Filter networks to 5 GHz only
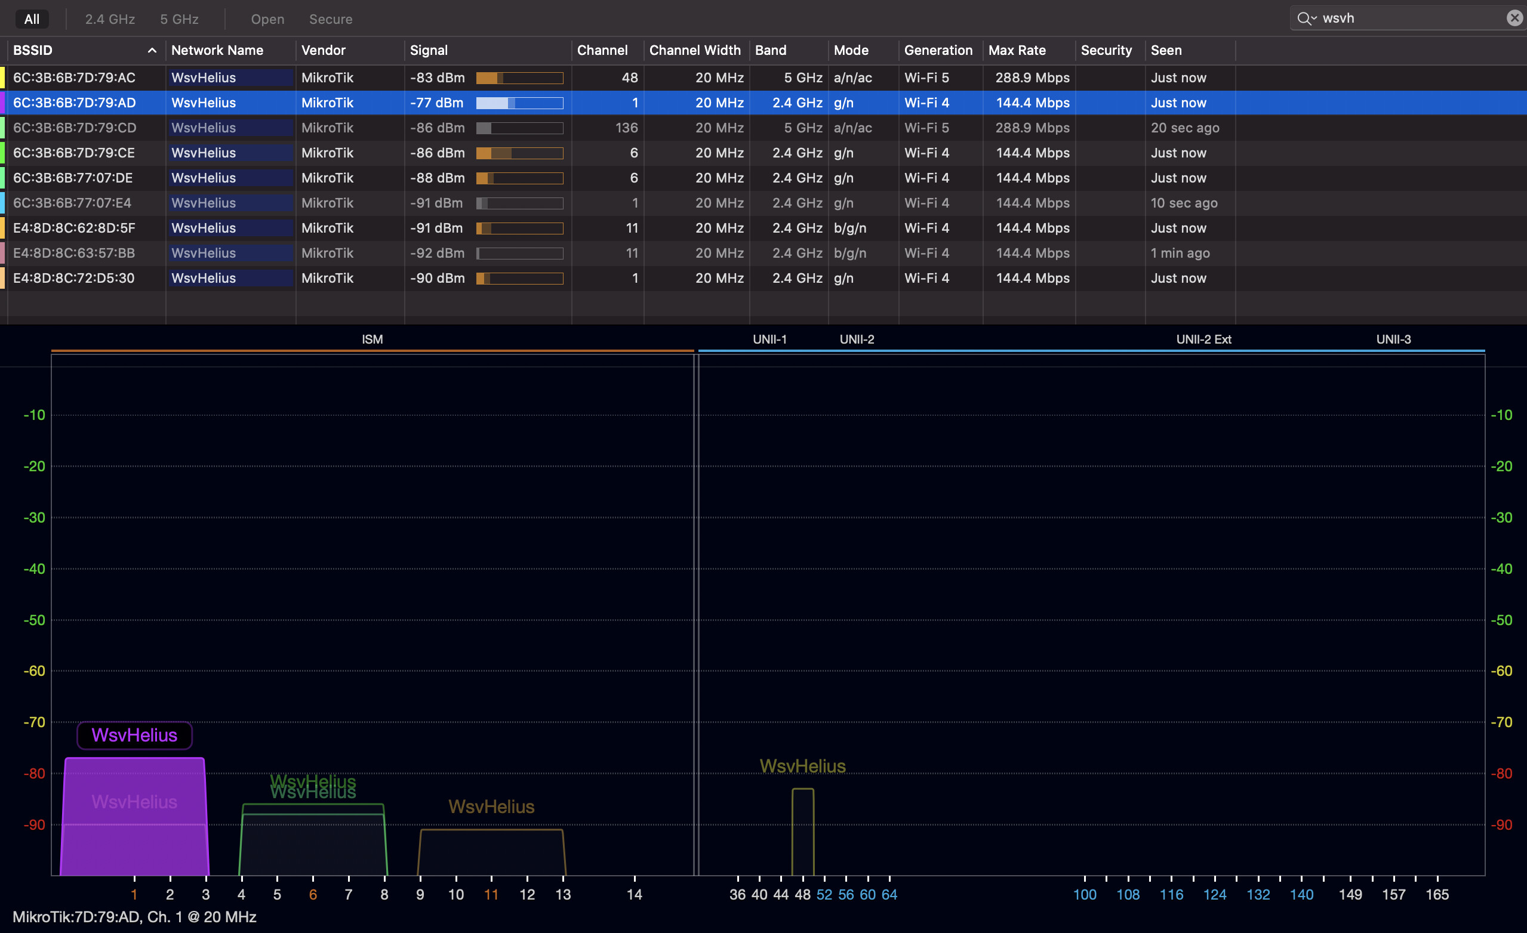Image resolution: width=1527 pixels, height=933 pixels. tap(179, 19)
